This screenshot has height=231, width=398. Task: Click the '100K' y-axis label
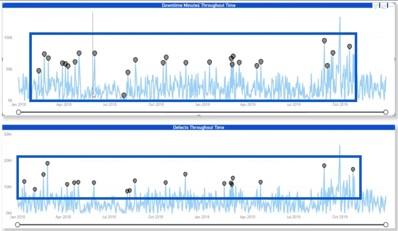pos(8,38)
